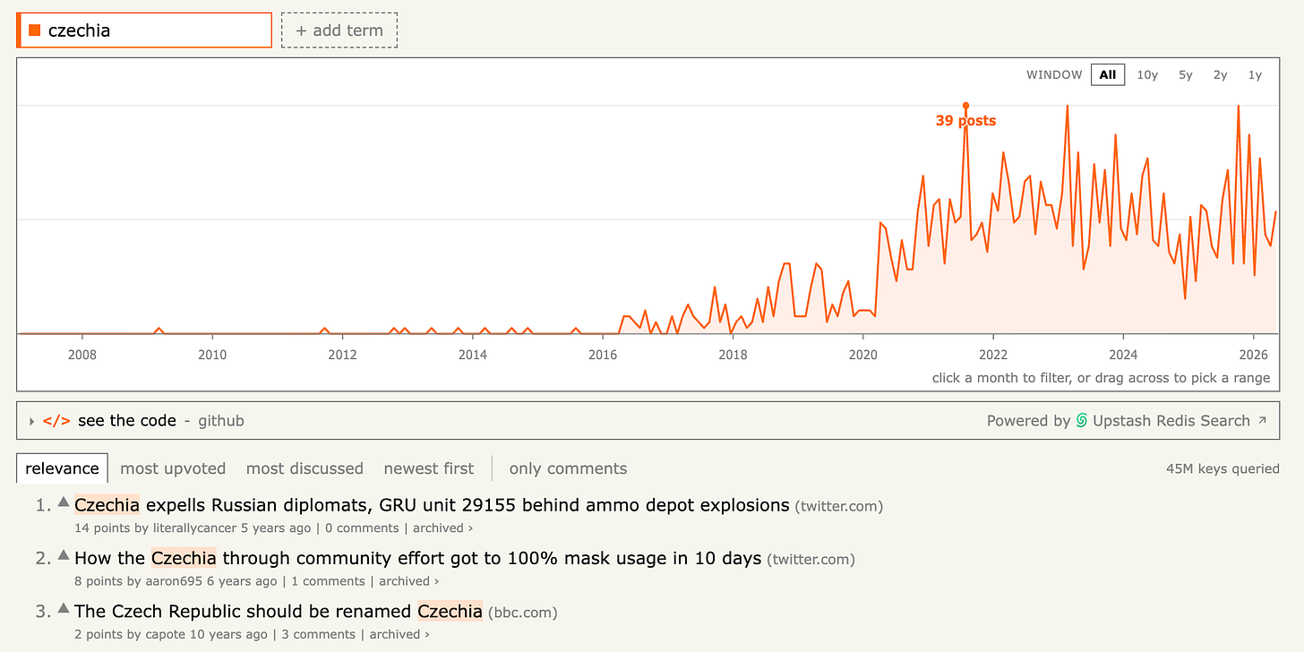
Task: Open archived link under bbc.com result
Action: coord(399,634)
